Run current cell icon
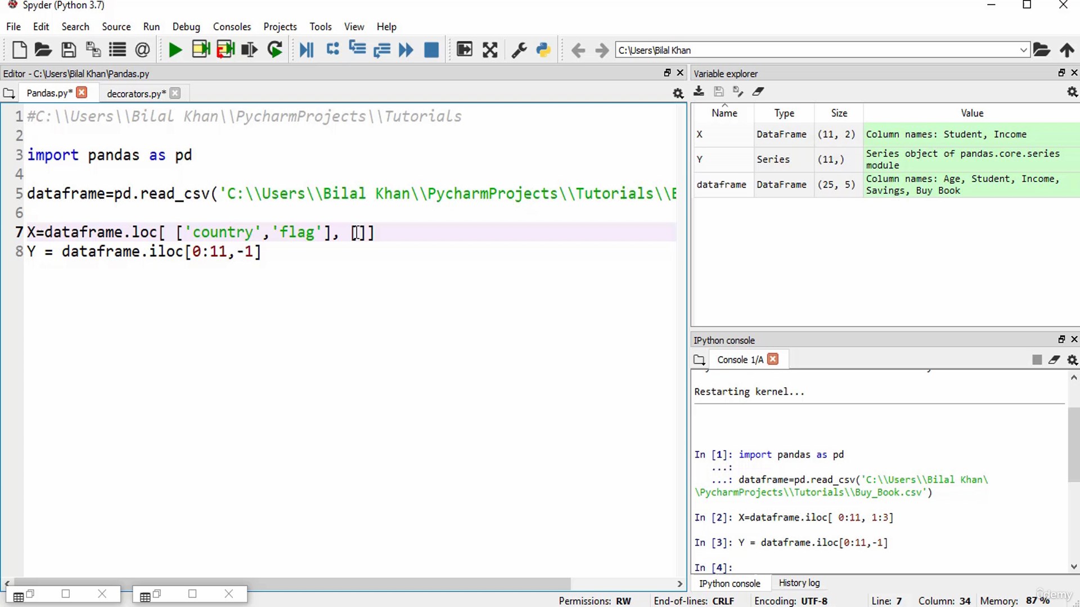1080x607 pixels. tap(200, 50)
